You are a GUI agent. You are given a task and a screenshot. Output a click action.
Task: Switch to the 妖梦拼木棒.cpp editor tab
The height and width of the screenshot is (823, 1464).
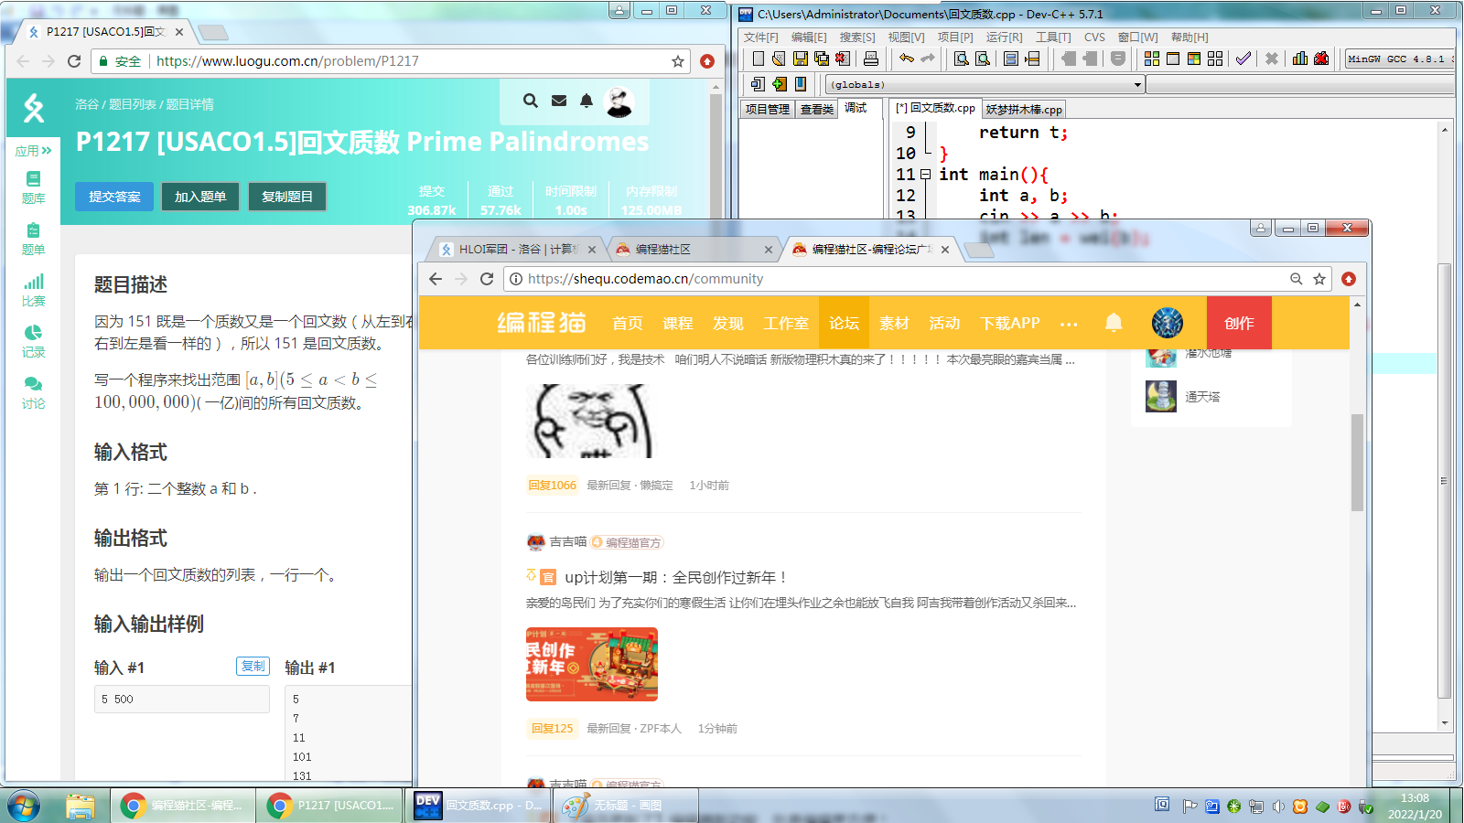click(1024, 110)
